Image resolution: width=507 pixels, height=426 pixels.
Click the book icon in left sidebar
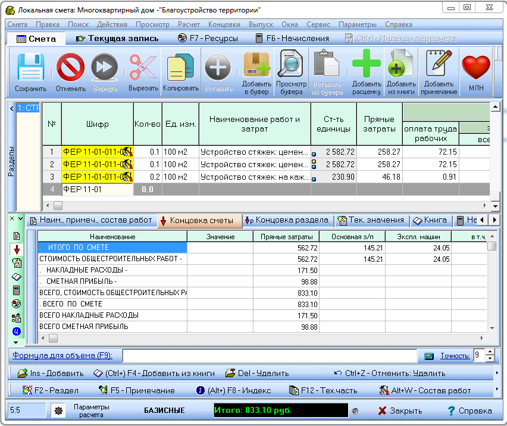pyautogui.click(x=17, y=277)
